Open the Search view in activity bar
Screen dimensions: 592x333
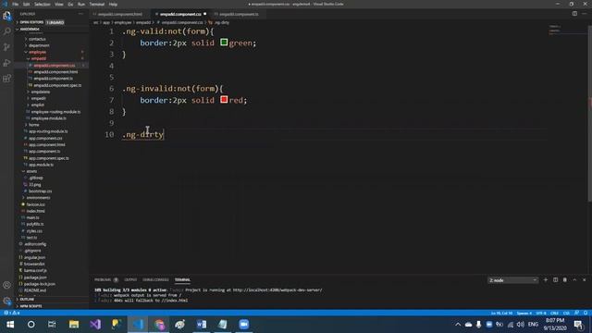[6, 31]
